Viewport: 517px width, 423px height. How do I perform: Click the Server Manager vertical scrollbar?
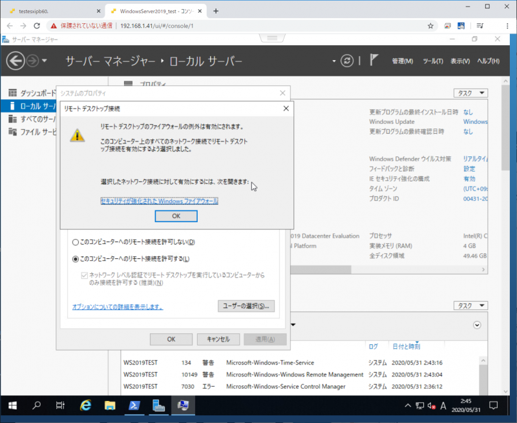tap(505, 127)
